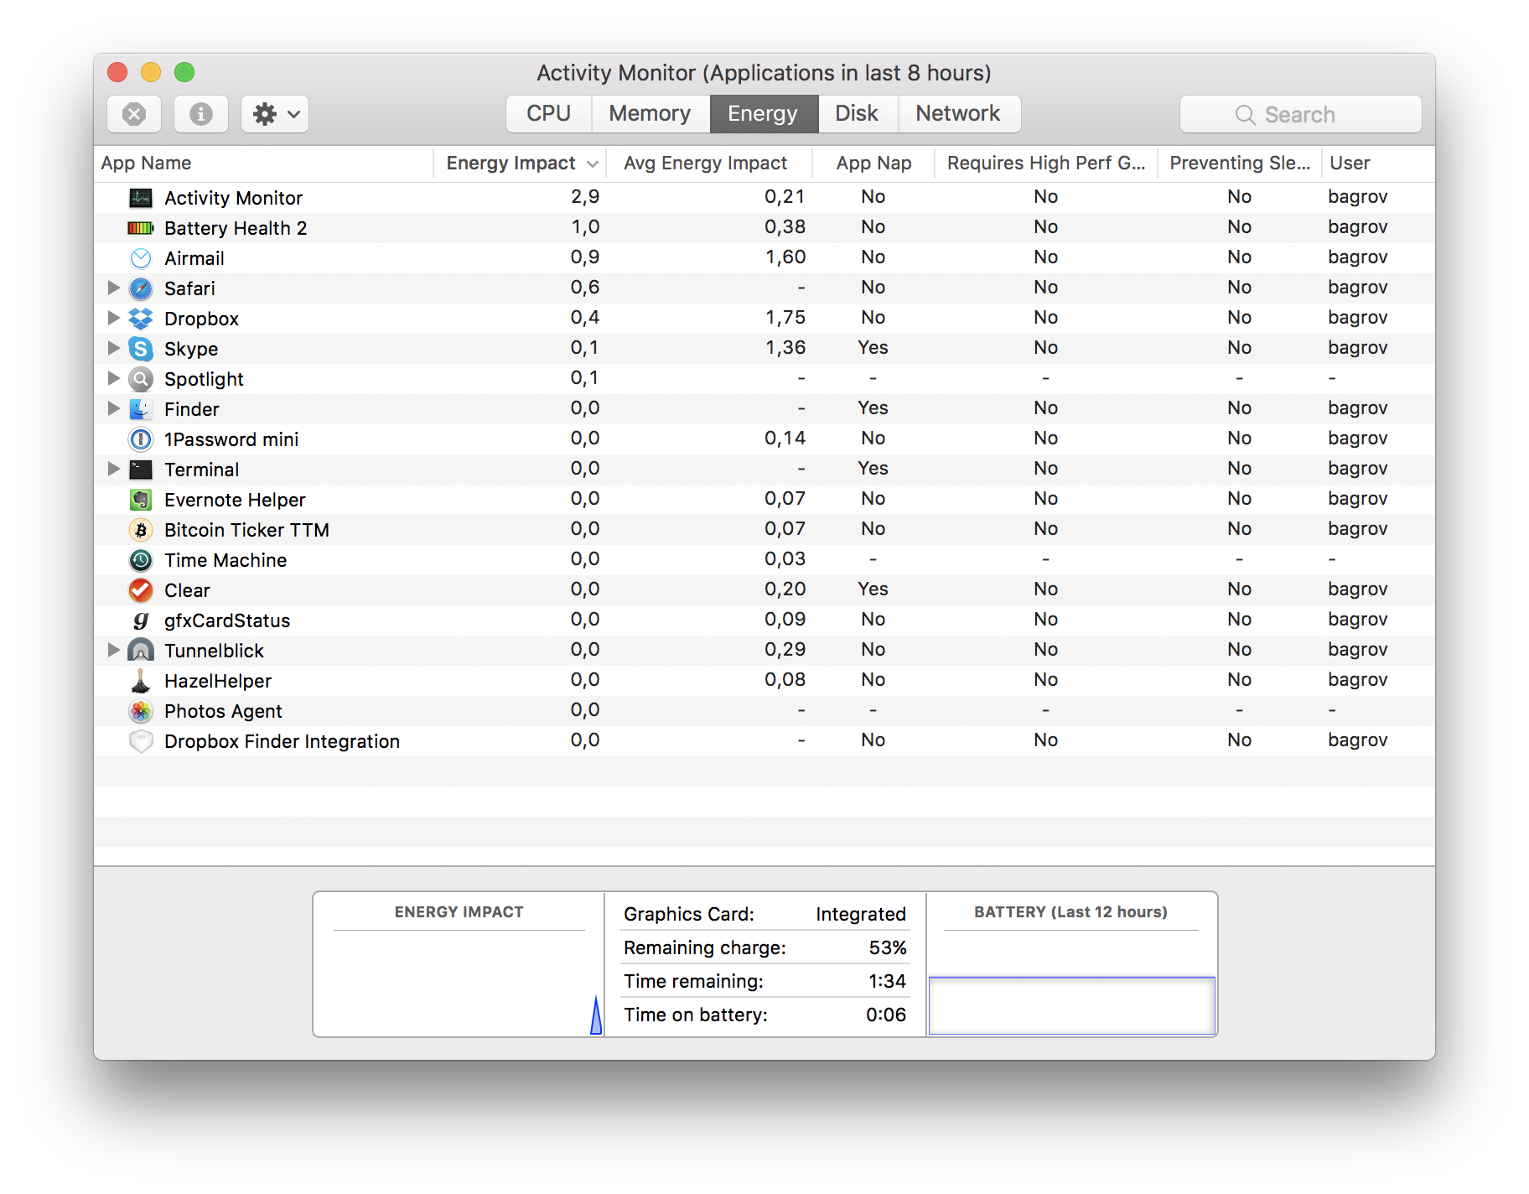Click the Clear app checkmark icon
This screenshot has height=1194, width=1529.
141,590
